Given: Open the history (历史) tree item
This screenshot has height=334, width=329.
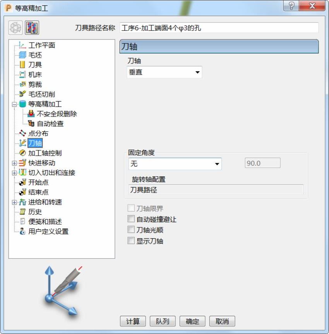Looking at the screenshot, I should (35, 212).
